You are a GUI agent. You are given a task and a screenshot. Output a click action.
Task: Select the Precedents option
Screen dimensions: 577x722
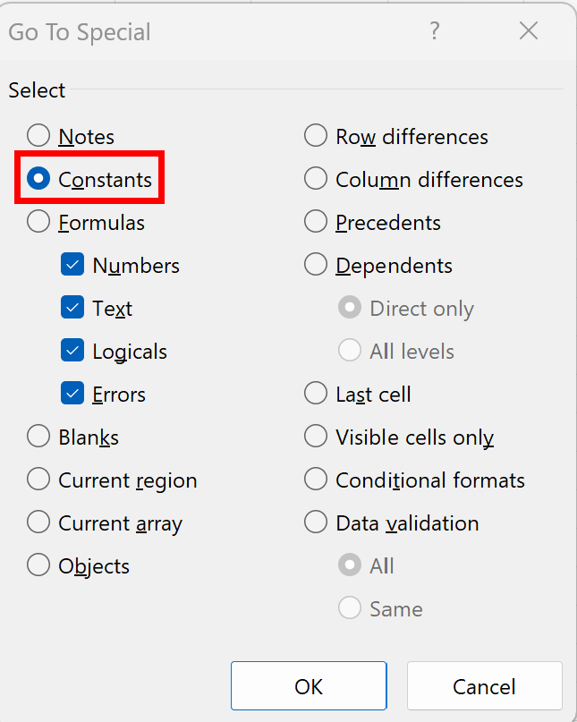tap(316, 222)
